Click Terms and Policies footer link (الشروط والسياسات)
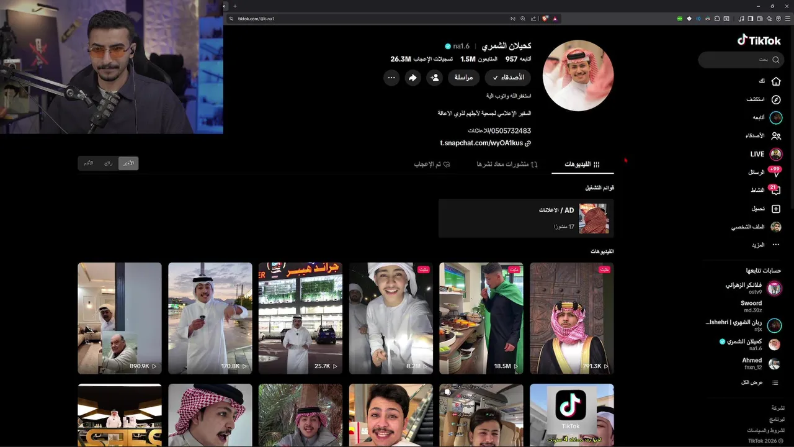794x447 pixels. [x=765, y=430]
